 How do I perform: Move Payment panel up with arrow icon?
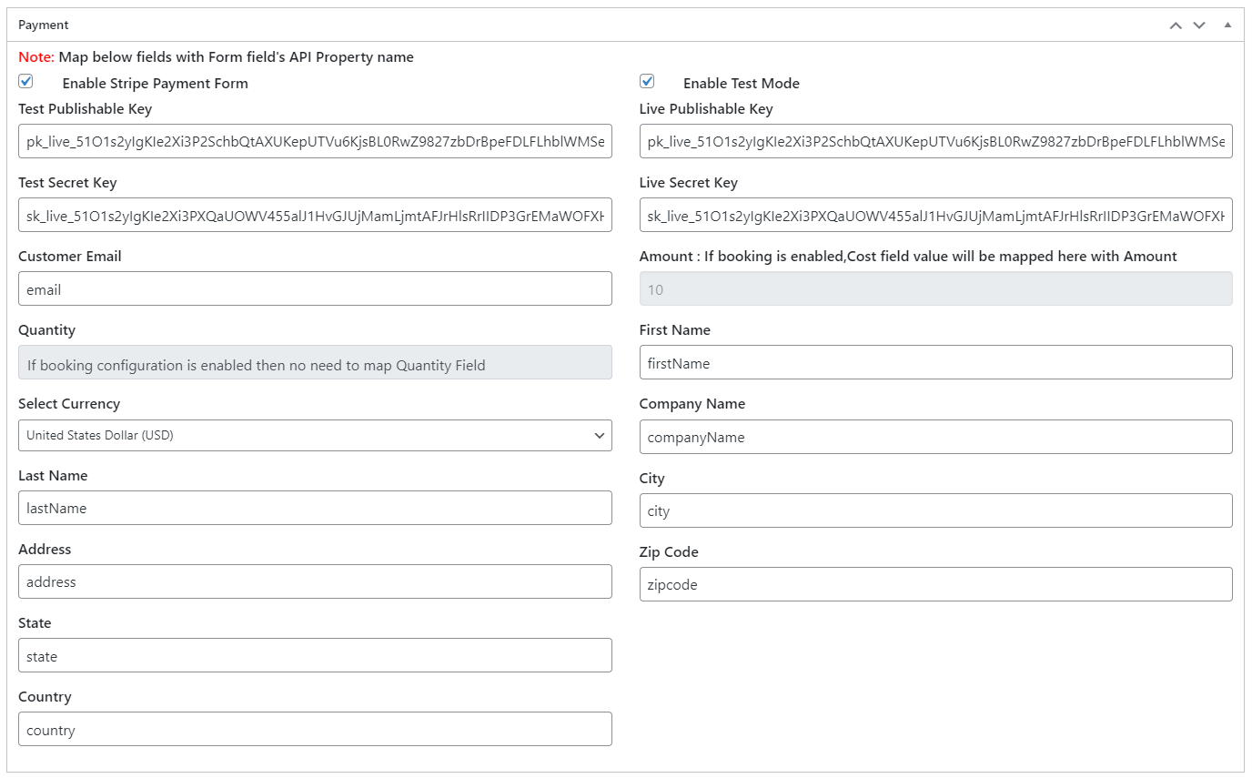point(1176,25)
